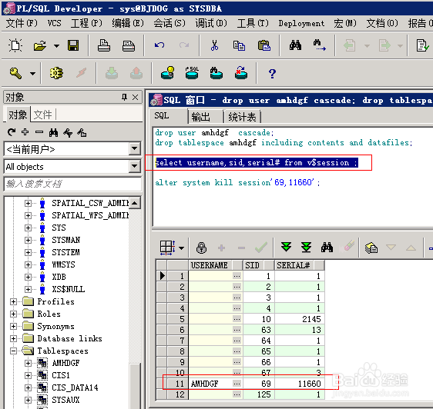Click the Paste clipboard icon

point(264,45)
